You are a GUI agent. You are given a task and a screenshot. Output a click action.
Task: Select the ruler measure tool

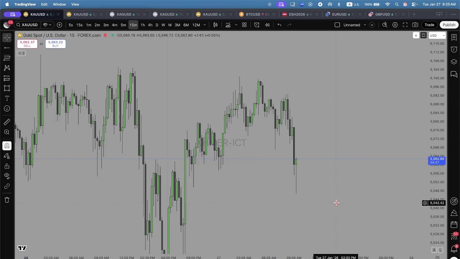click(7, 122)
